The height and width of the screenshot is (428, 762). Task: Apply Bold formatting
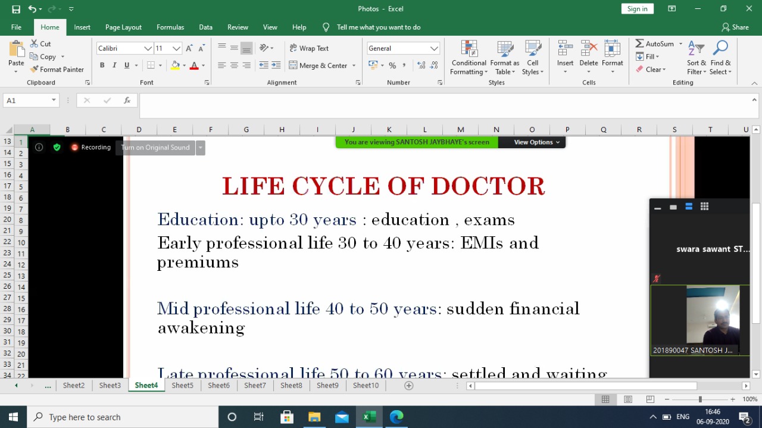click(102, 65)
